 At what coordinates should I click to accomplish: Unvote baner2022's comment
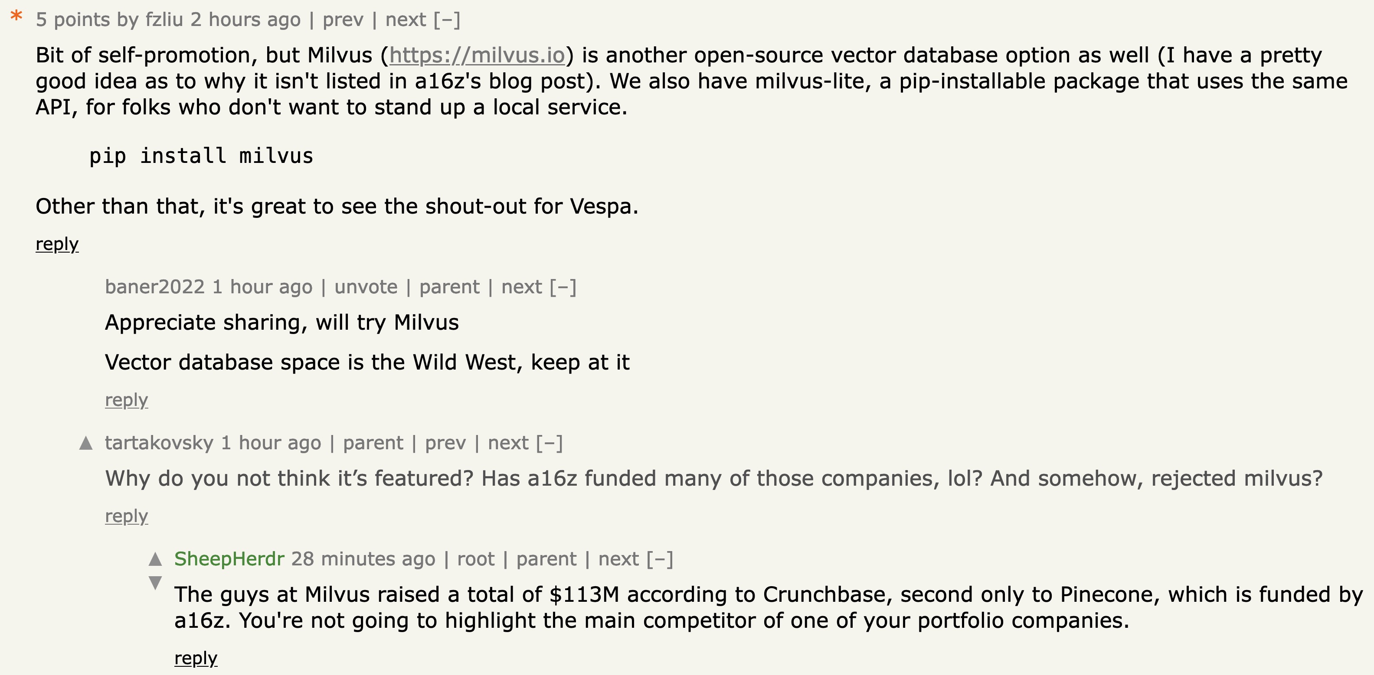coord(366,287)
